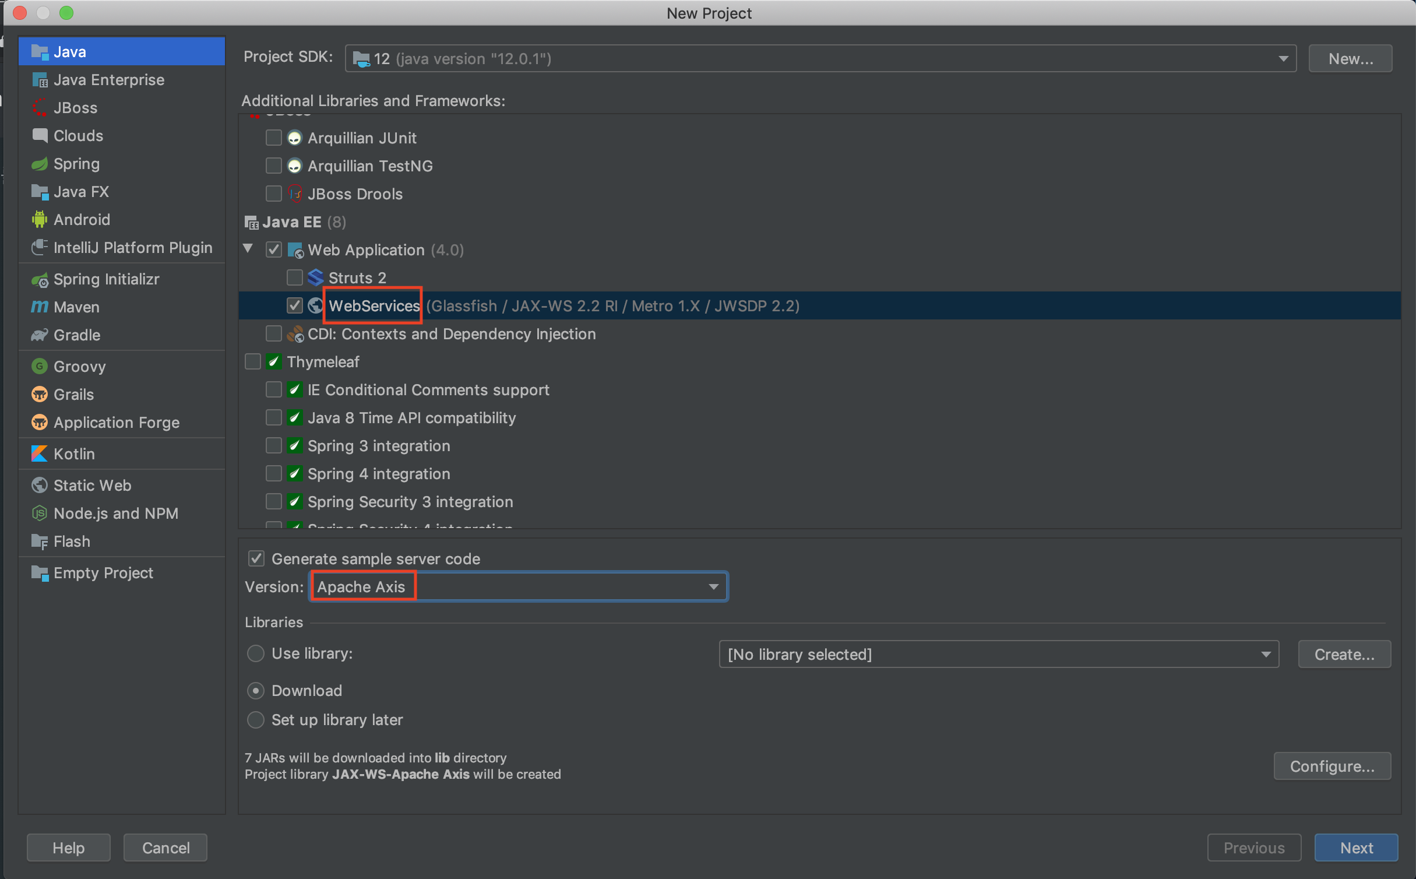The image size is (1416, 879).
Task: Click the Android robot icon
Action: point(40,220)
